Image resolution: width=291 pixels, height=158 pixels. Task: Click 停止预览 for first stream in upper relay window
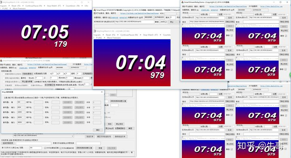point(230,30)
